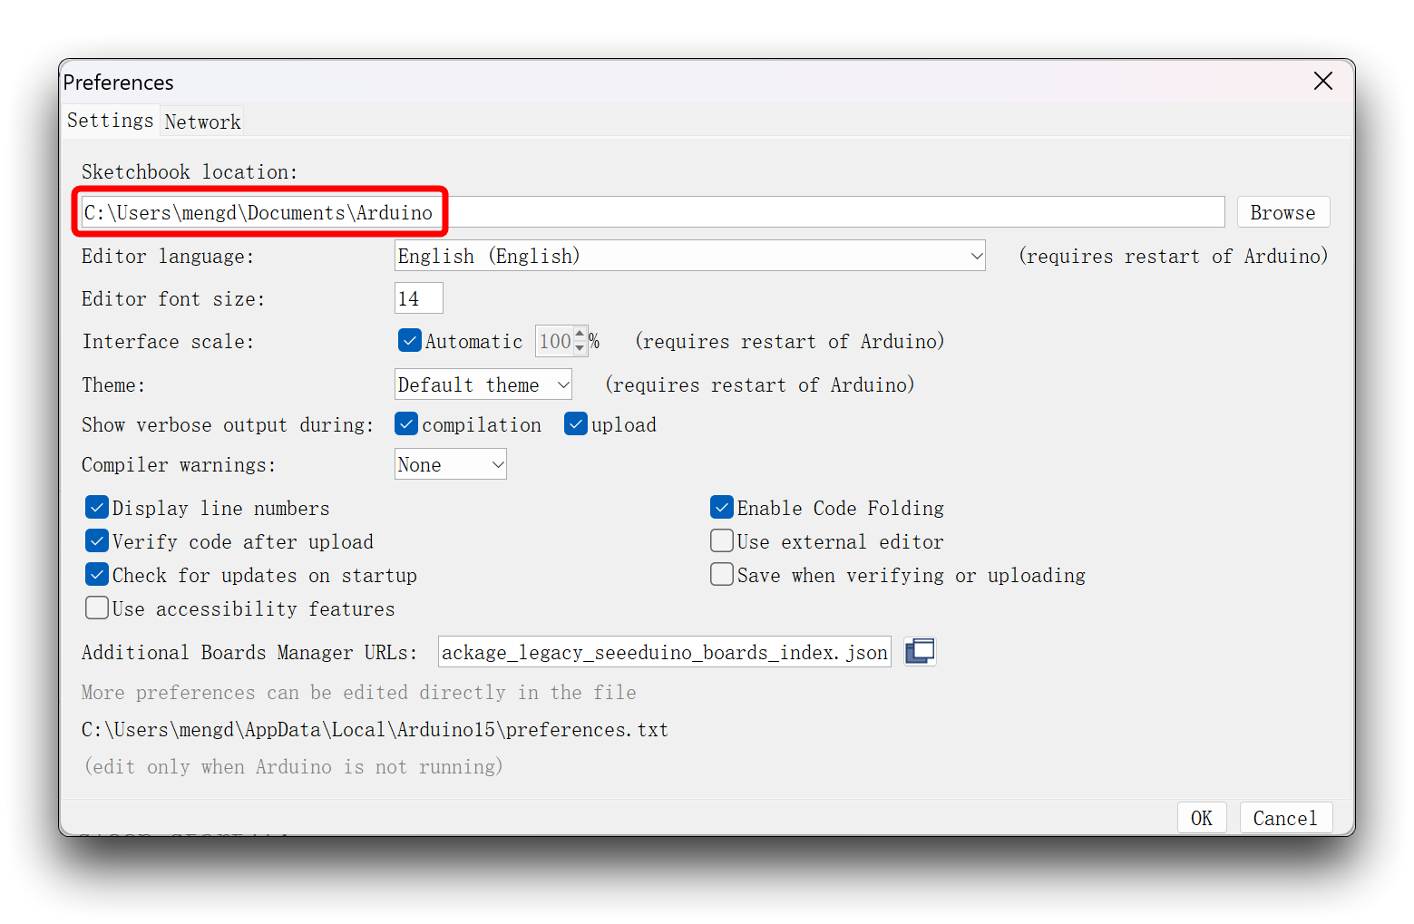
Task: Open the preferences.txt file path link
Action: [x=375, y=730]
